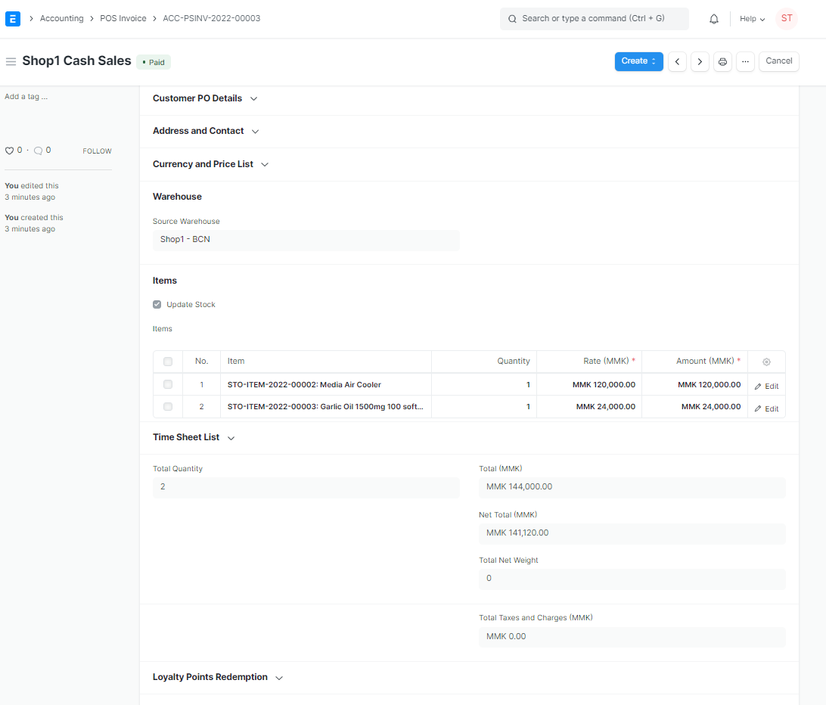Expand the Address and Contact section
The width and height of the screenshot is (826, 705).
[x=198, y=130]
